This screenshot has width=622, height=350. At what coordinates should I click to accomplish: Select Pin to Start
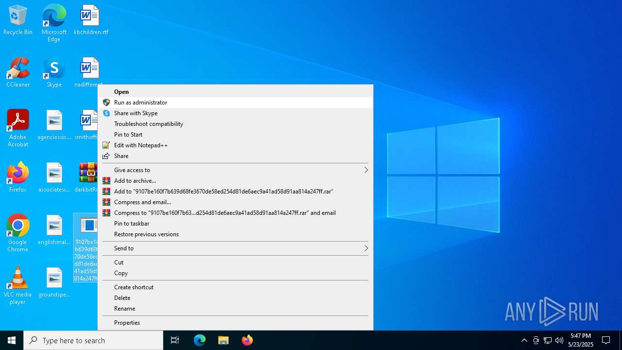pos(235,135)
